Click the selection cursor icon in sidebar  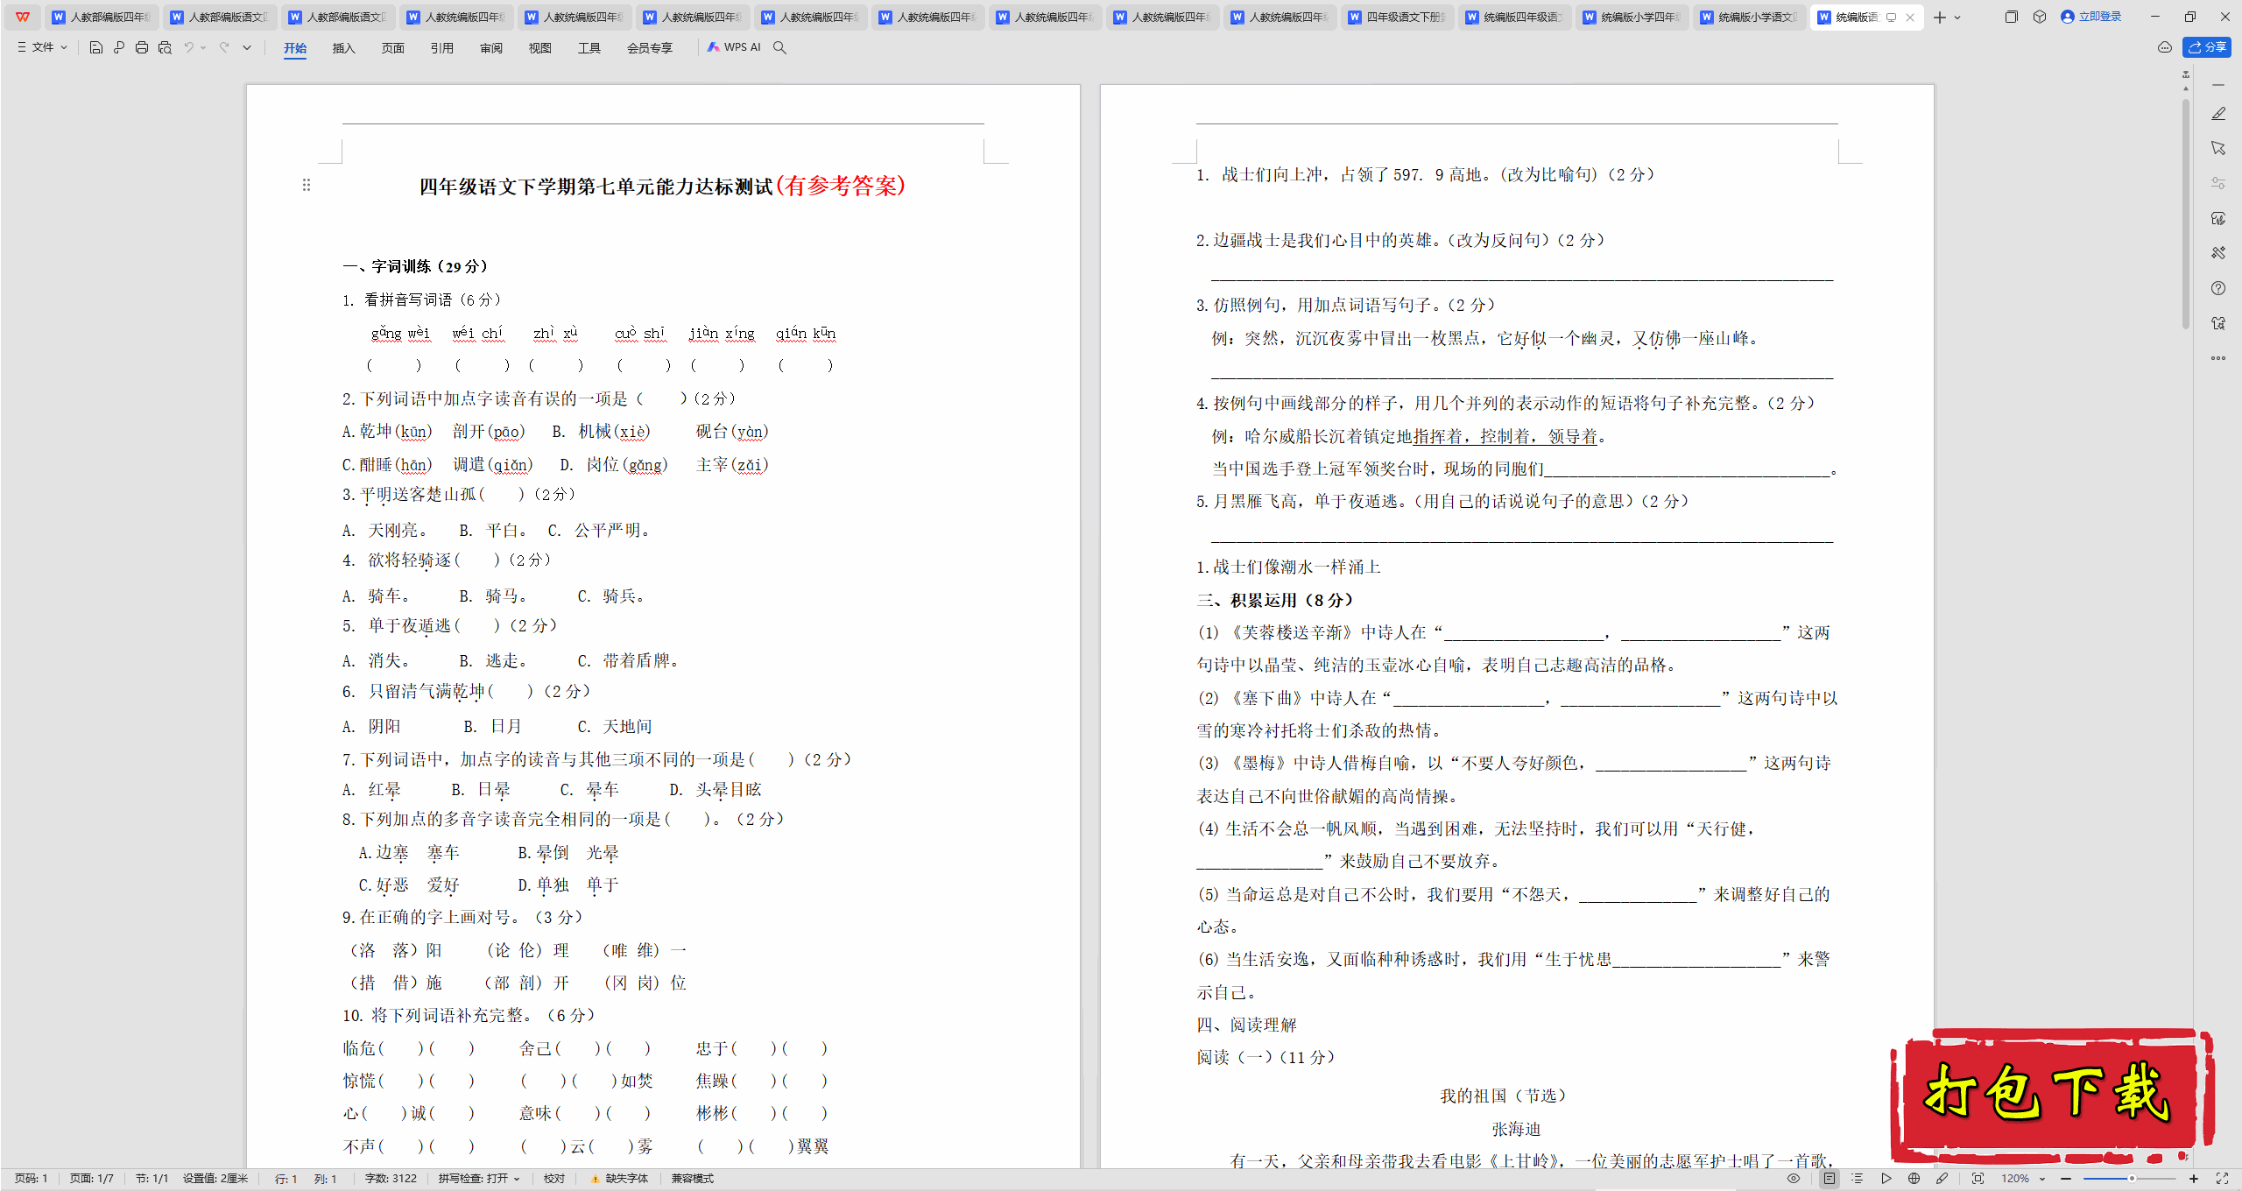pos(2218,148)
